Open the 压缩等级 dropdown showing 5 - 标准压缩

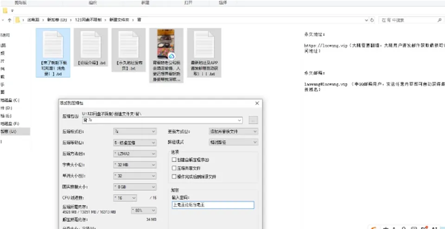coord(135,142)
